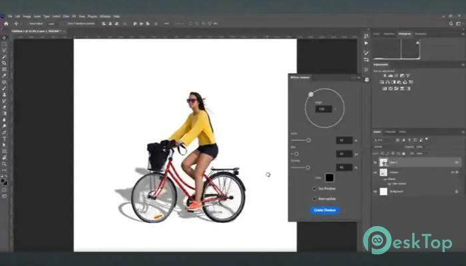Add a Curves adjustment
This screenshot has height=266, width=466.
tap(396, 76)
